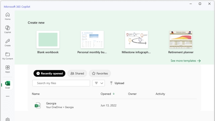Screen dimensions: 215x121
Task: Click See more templates link
Action: coord(185,61)
